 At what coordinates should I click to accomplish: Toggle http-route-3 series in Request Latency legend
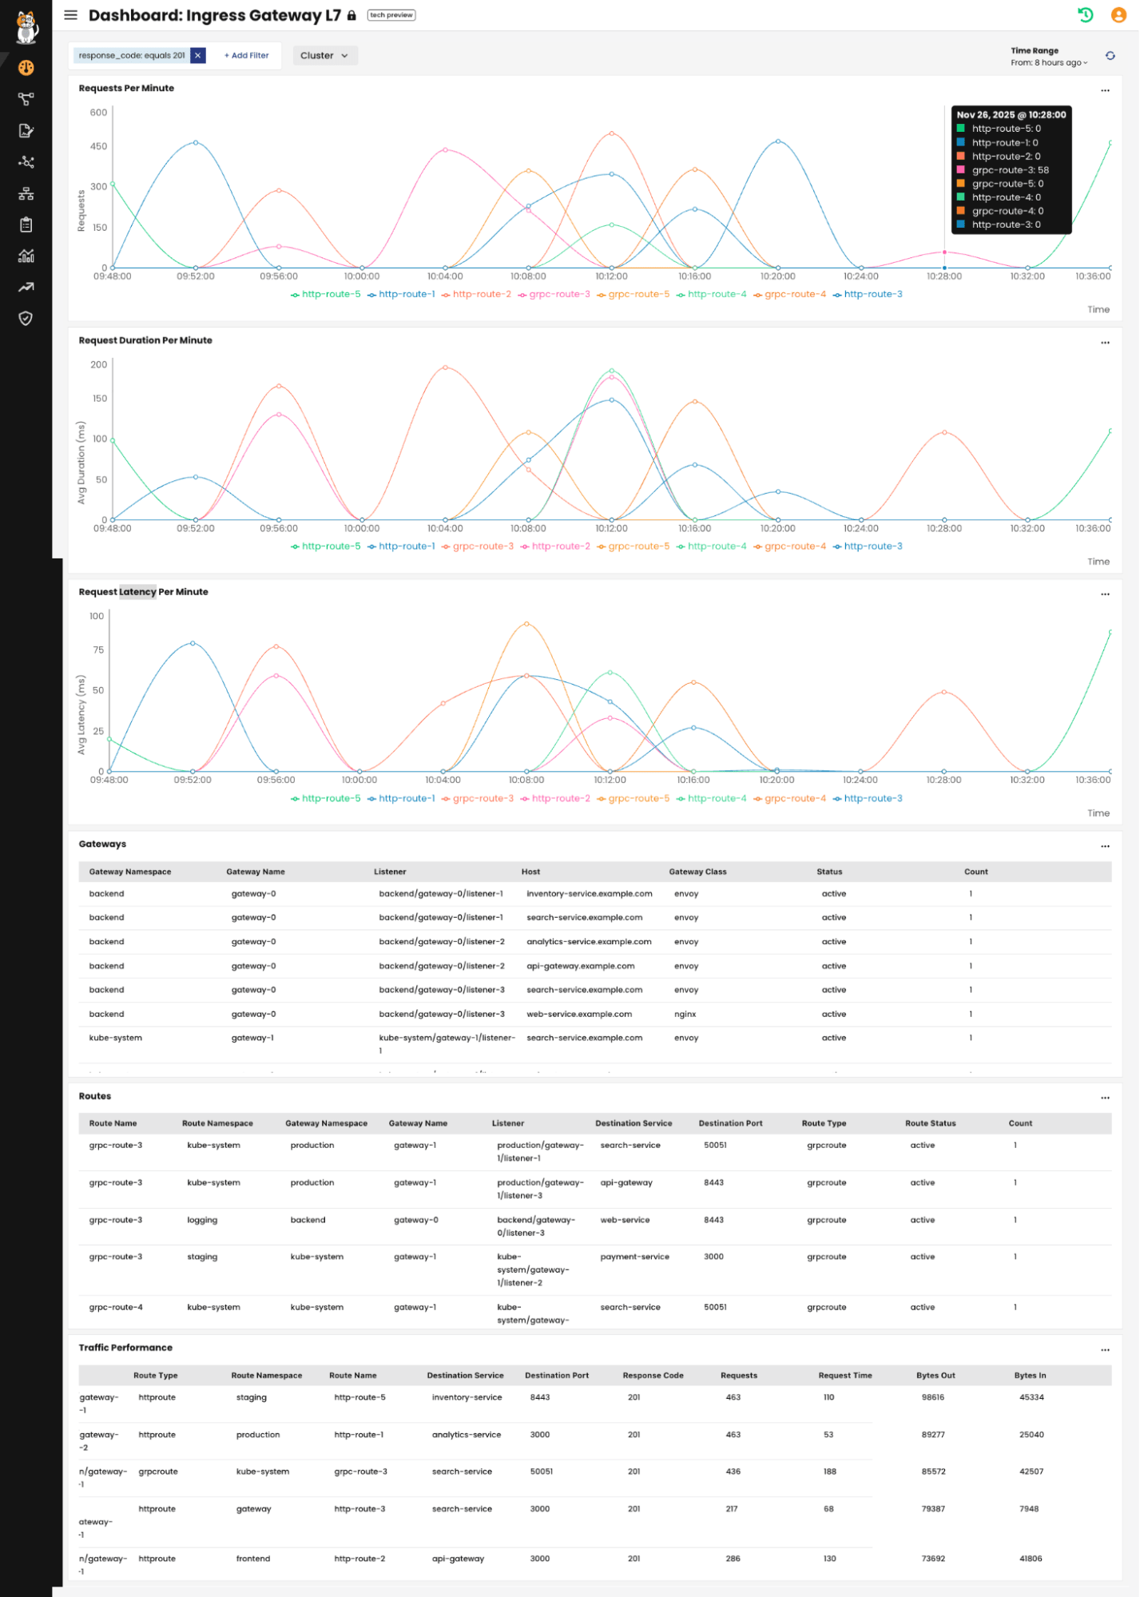868,799
